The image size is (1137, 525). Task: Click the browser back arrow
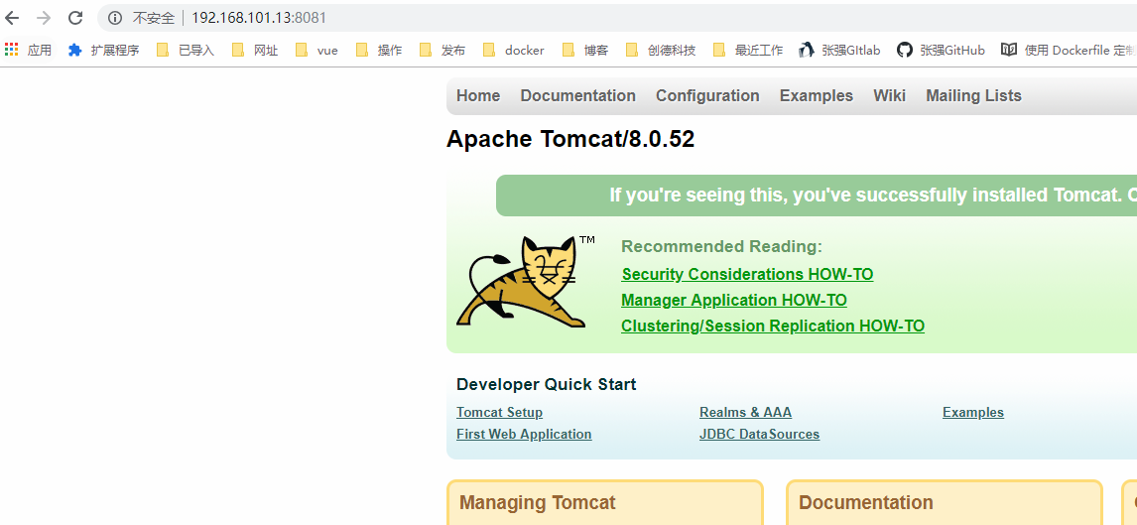pyautogui.click(x=13, y=18)
